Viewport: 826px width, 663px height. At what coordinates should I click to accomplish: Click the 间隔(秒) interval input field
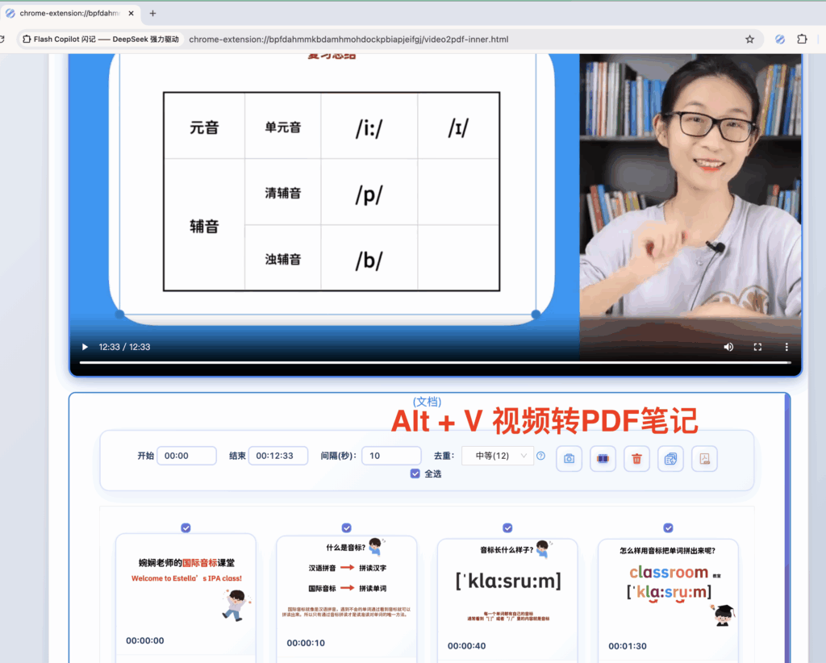point(391,456)
